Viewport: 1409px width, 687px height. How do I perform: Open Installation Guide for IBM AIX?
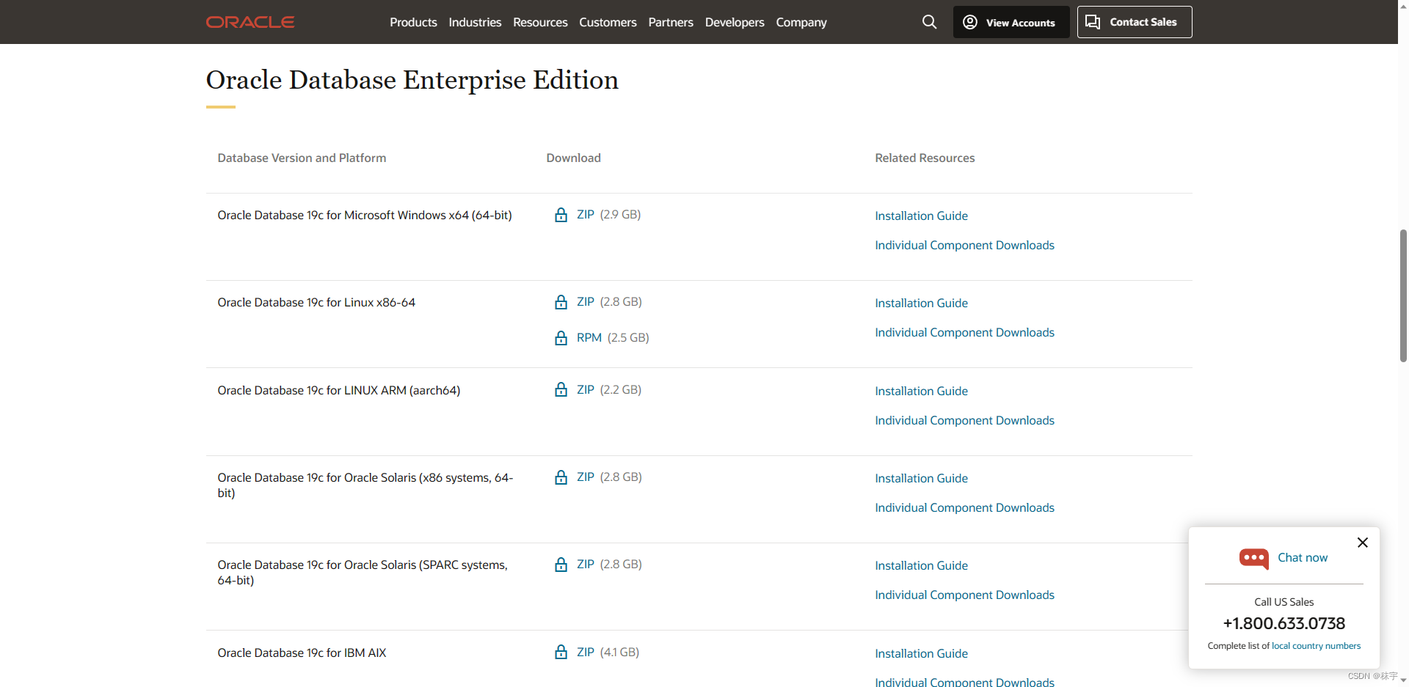(921, 653)
